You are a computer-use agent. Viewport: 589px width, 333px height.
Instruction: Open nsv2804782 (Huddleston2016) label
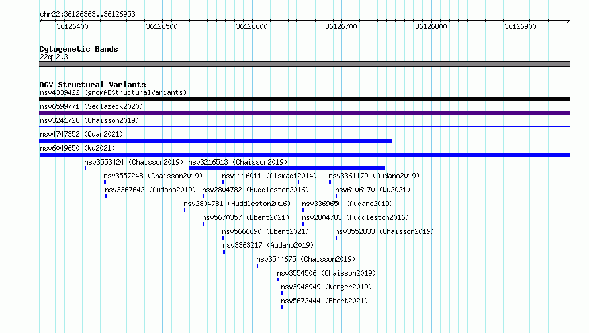tap(255, 190)
